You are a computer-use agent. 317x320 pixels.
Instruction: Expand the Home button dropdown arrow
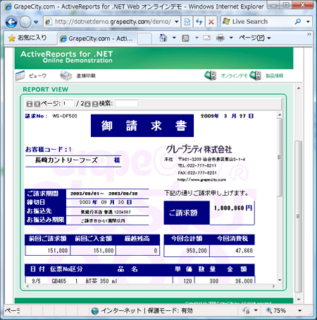(x=174, y=37)
